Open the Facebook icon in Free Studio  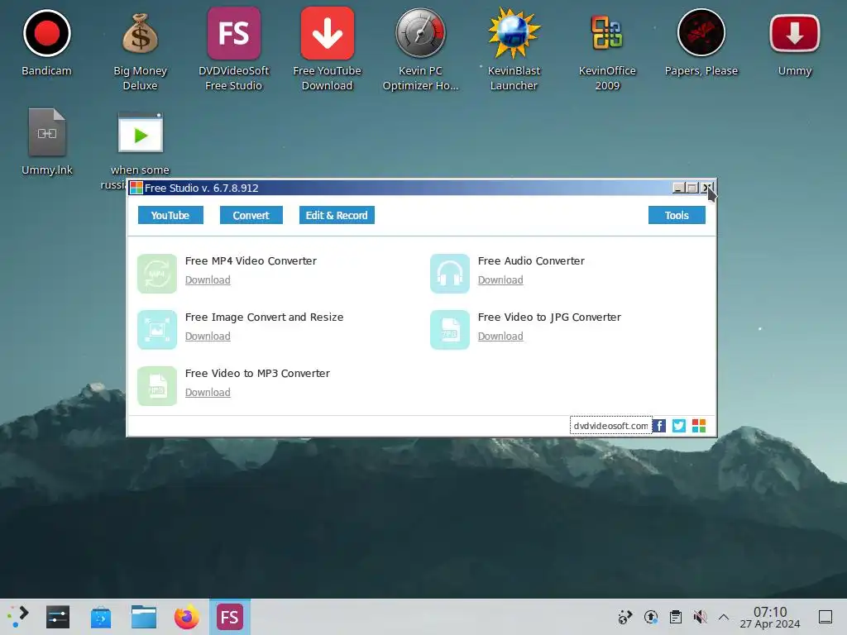click(659, 426)
